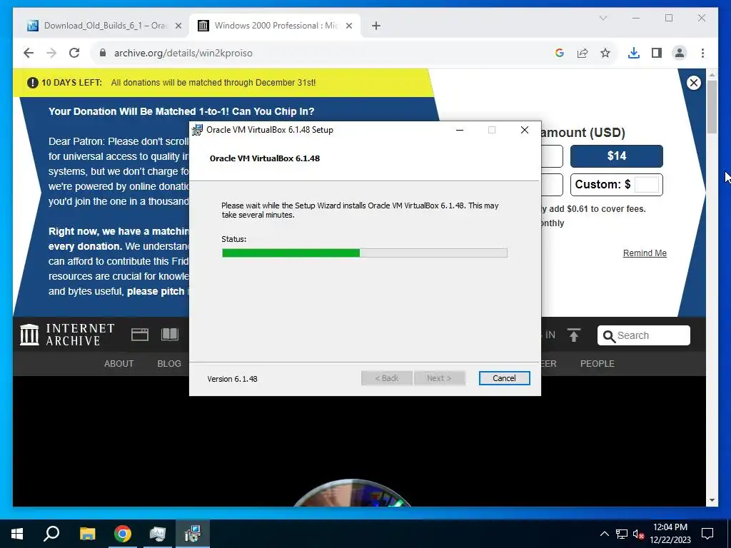
Task: Open the Texts book icon
Action: pyautogui.click(x=170, y=335)
